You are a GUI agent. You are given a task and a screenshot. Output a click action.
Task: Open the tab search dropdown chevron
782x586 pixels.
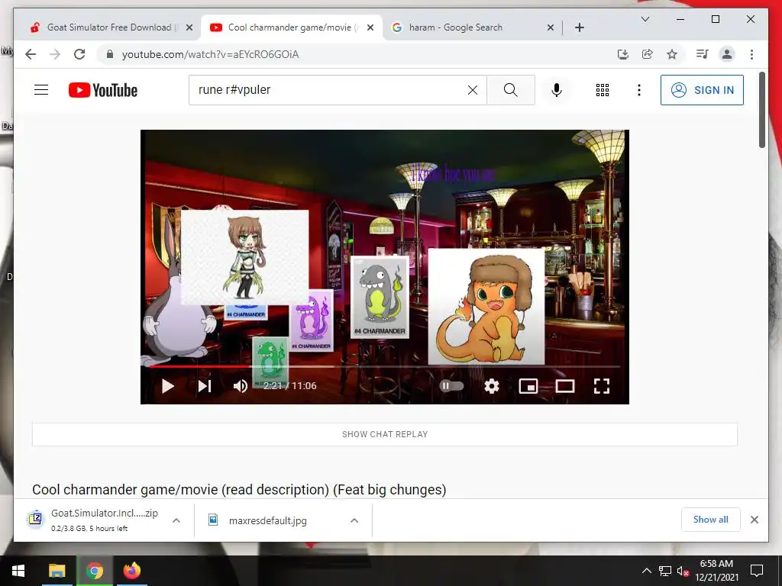coord(645,19)
